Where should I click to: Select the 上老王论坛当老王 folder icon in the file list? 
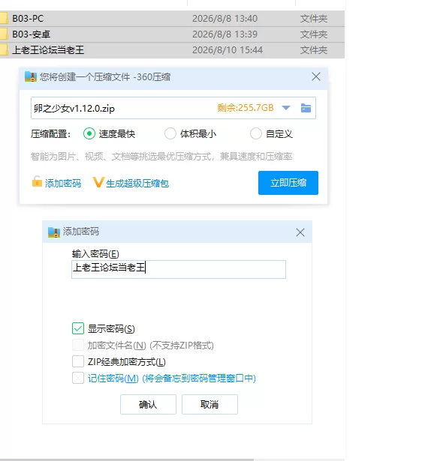tap(4, 49)
